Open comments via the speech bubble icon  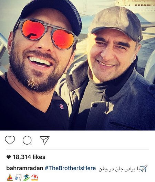(27, 140)
